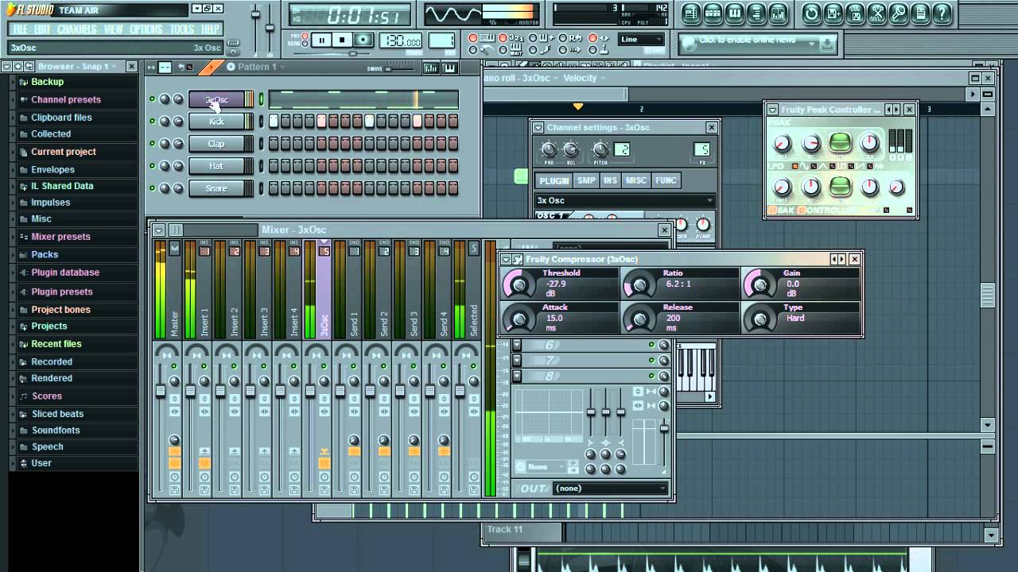The height and width of the screenshot is (572, 1018).
Task: Click the Threshold knob in Fruity Compressor
Action: coord(519,284)
